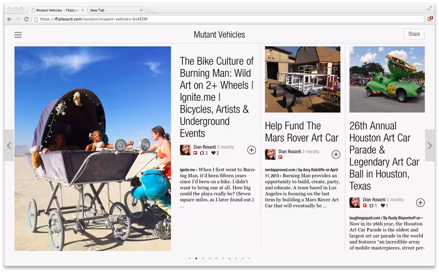
Task: Click Dian Rosanti name under Bike Culture article
Action: tap(204, 147)
